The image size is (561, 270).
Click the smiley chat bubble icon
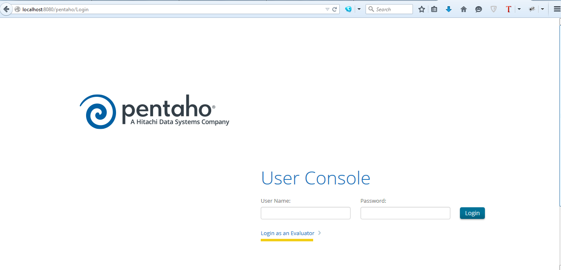click(479, 9)
